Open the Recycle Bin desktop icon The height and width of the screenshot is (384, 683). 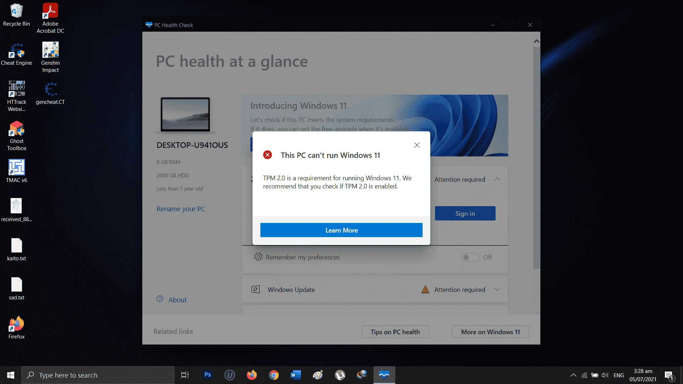point(16,15)
